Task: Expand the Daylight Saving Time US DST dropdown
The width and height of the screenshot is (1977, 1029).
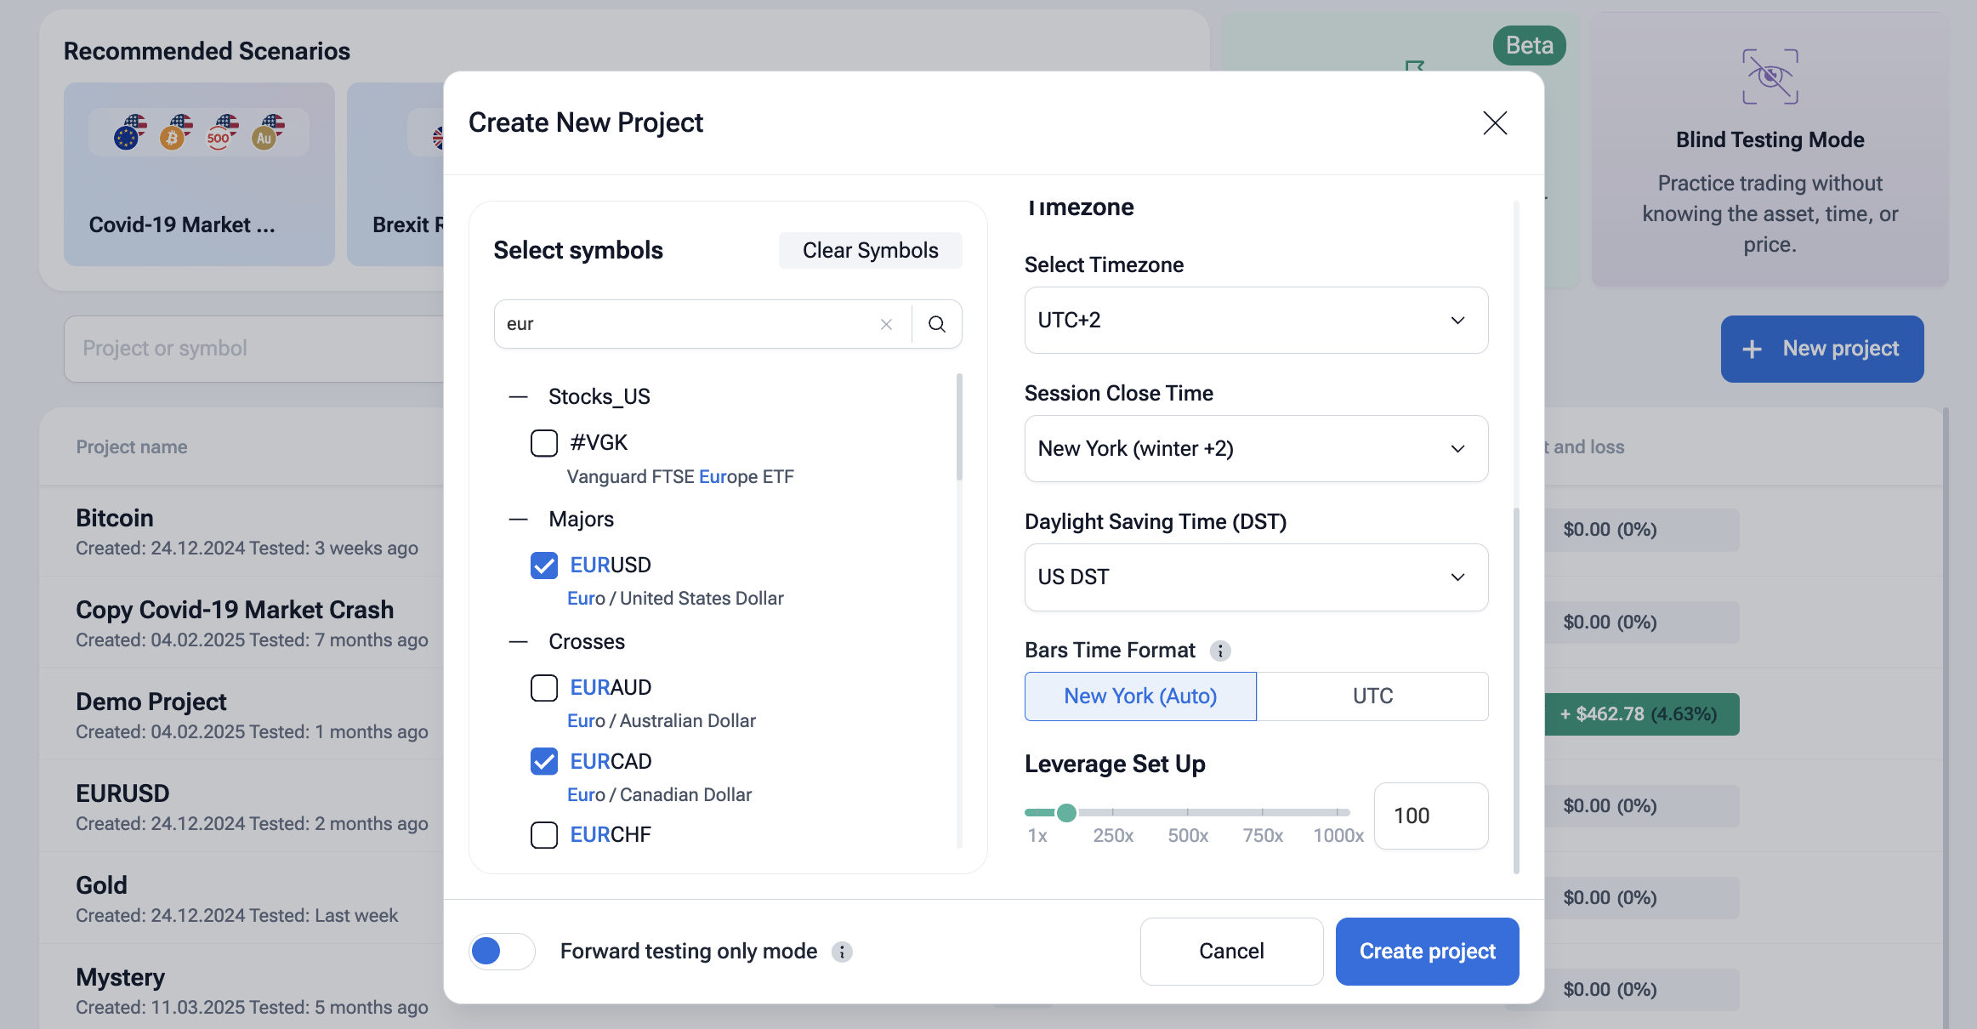Action: click(1255, 577)
